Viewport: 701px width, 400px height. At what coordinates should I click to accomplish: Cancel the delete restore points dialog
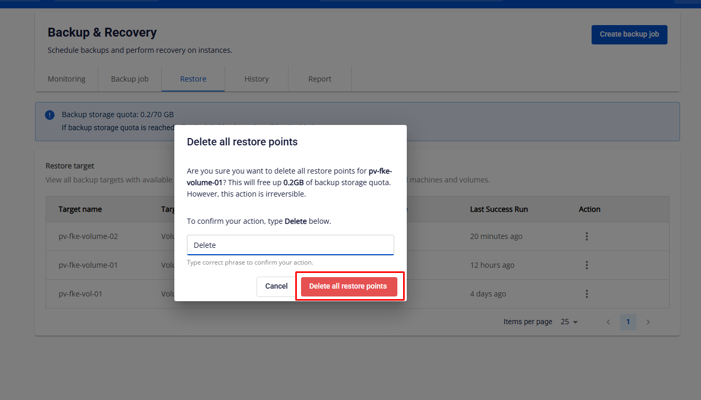click(x=276, y=287)
